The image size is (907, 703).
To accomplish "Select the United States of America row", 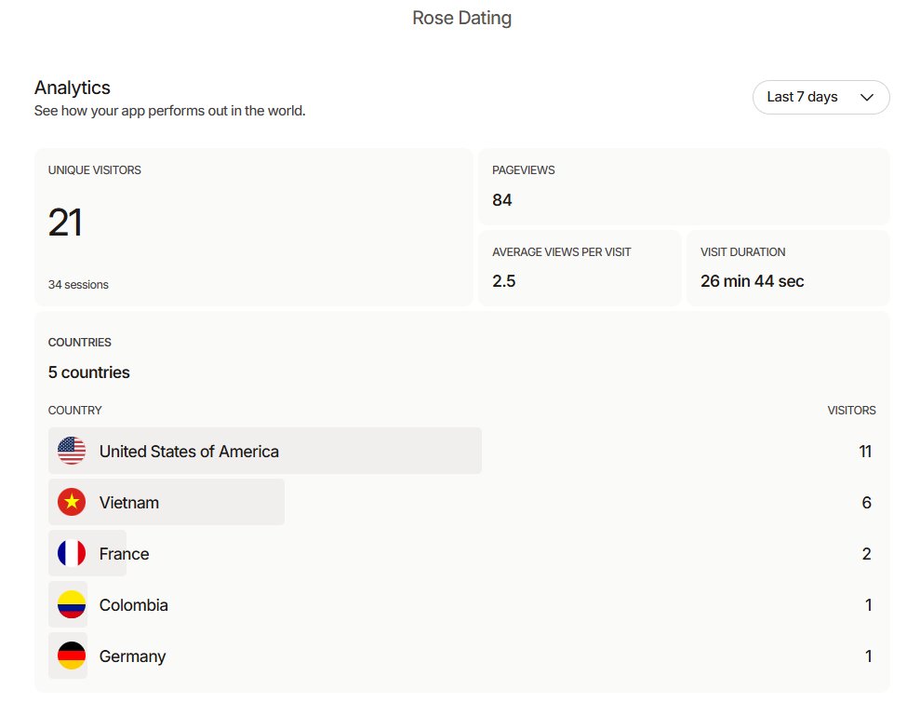I will pyautogui.click(x=461, y=451).
